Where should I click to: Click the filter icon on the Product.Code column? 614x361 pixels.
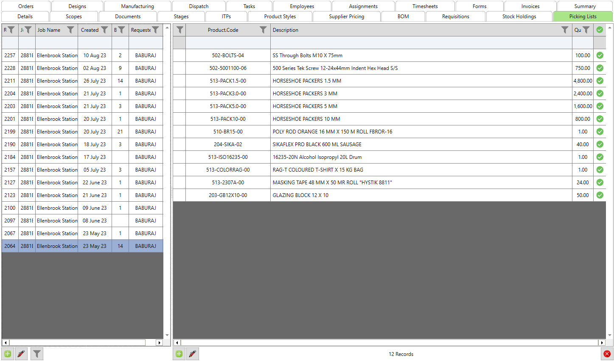click(263, 30)
